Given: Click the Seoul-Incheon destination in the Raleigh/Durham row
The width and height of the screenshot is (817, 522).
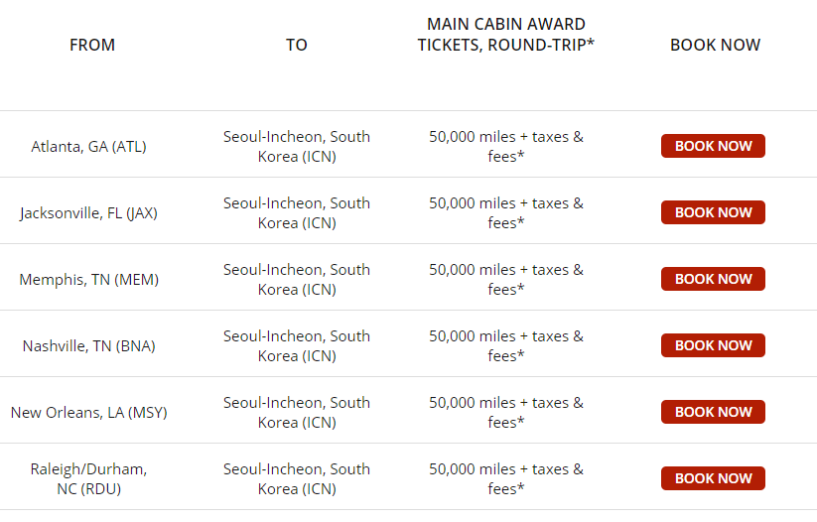Looking at the screenshot, I should pos(297,478).
